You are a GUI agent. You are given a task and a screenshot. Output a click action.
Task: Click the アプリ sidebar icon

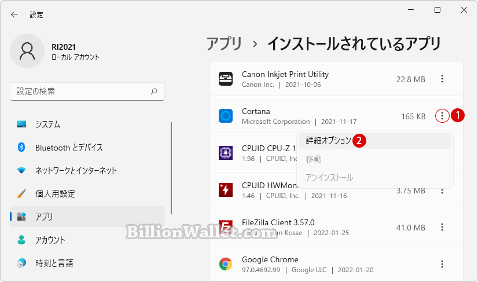(21, 217)
